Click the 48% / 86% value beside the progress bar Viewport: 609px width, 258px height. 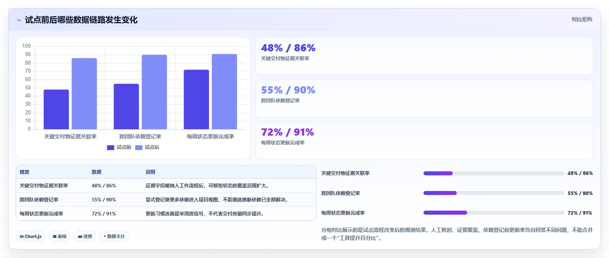[x=580, y=173]
